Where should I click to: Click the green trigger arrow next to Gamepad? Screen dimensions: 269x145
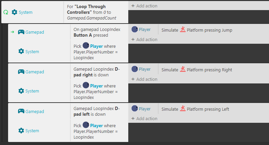pos(12,32)
